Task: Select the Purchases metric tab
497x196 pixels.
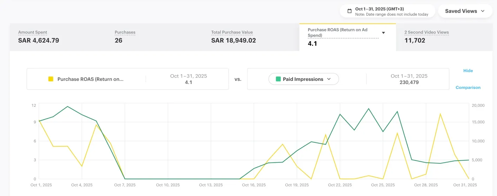Action: tap(154, 37)
